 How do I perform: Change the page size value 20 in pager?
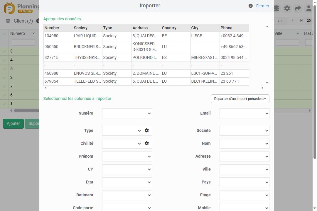click(309, 21)
